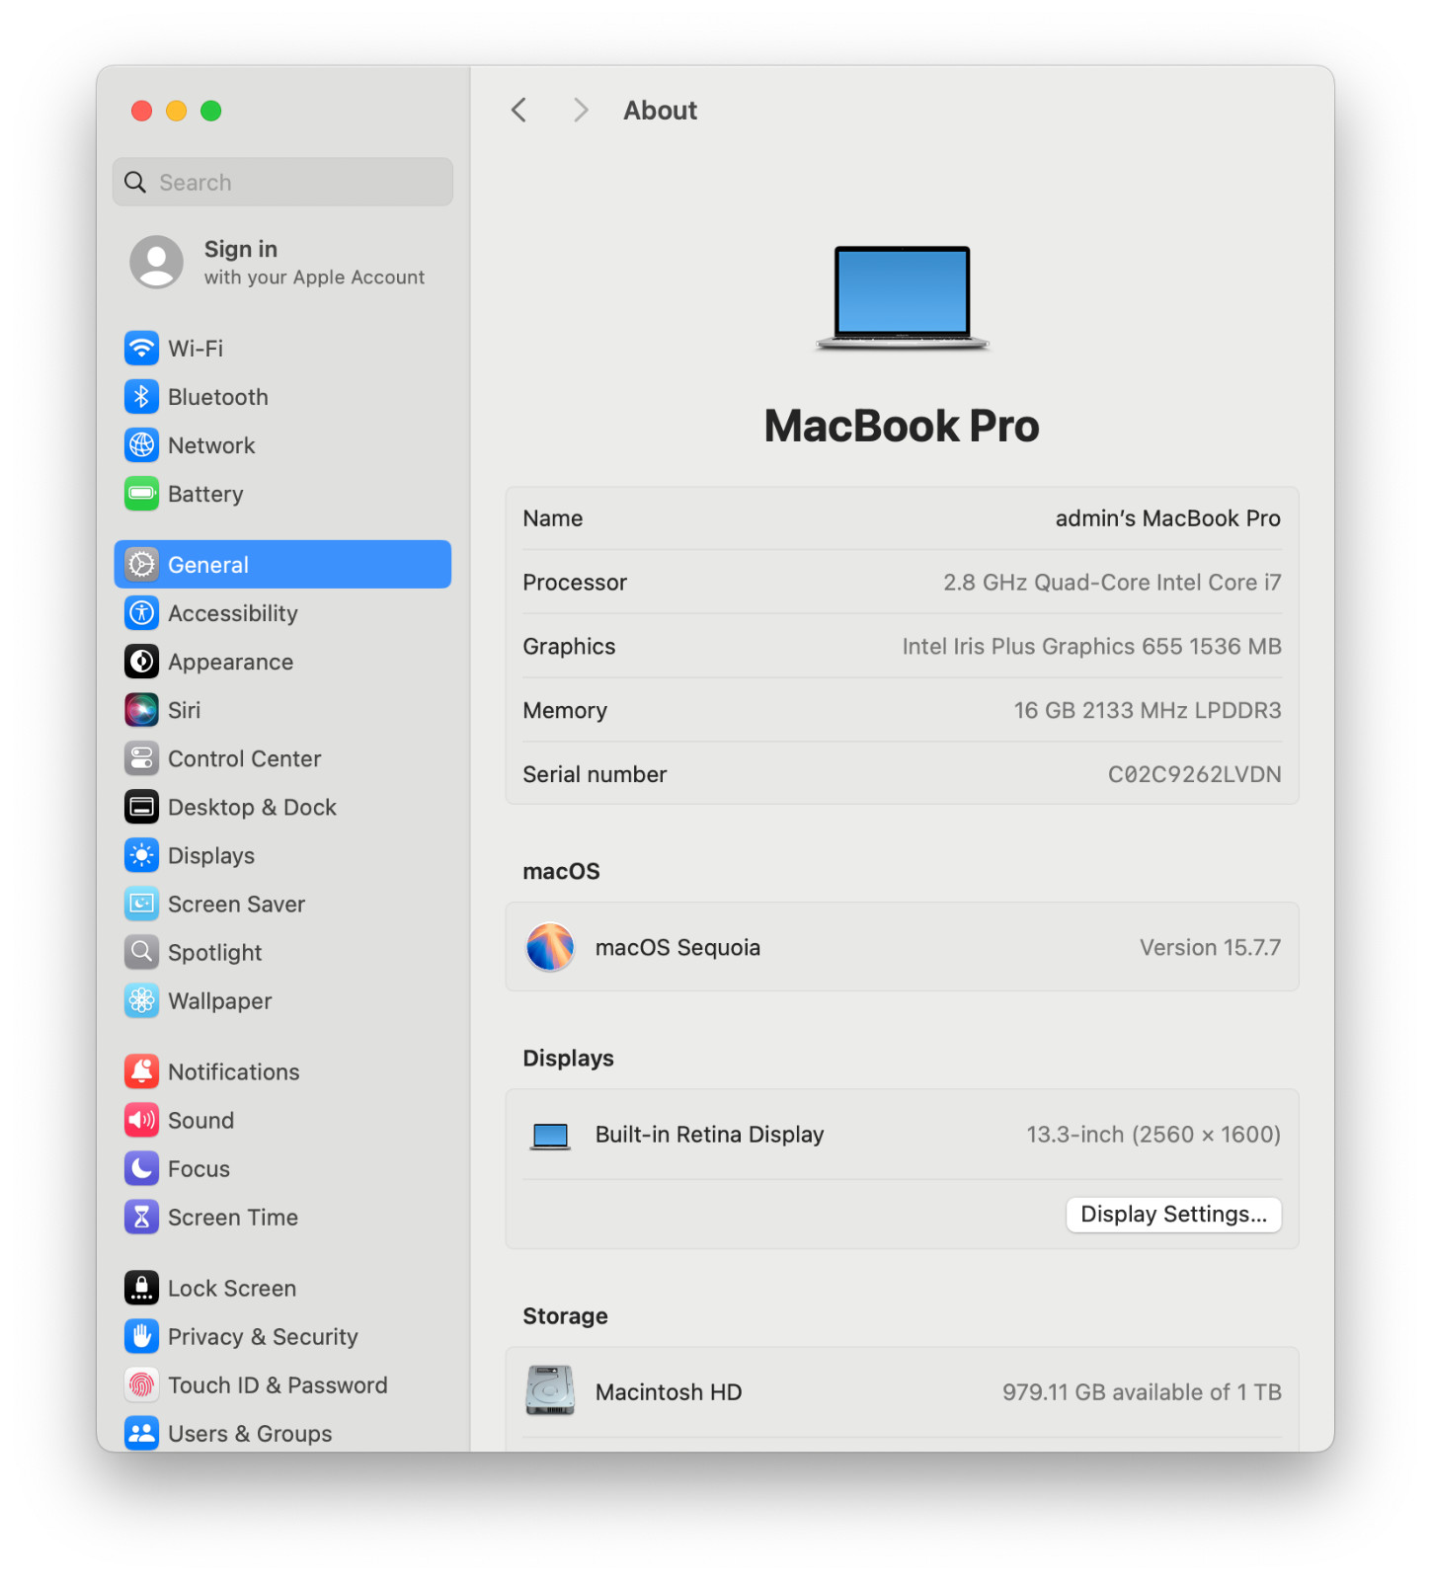Click the MacBook Pro laptop image
This screenshot has height=1580, width=1431.
pos(902,297)
